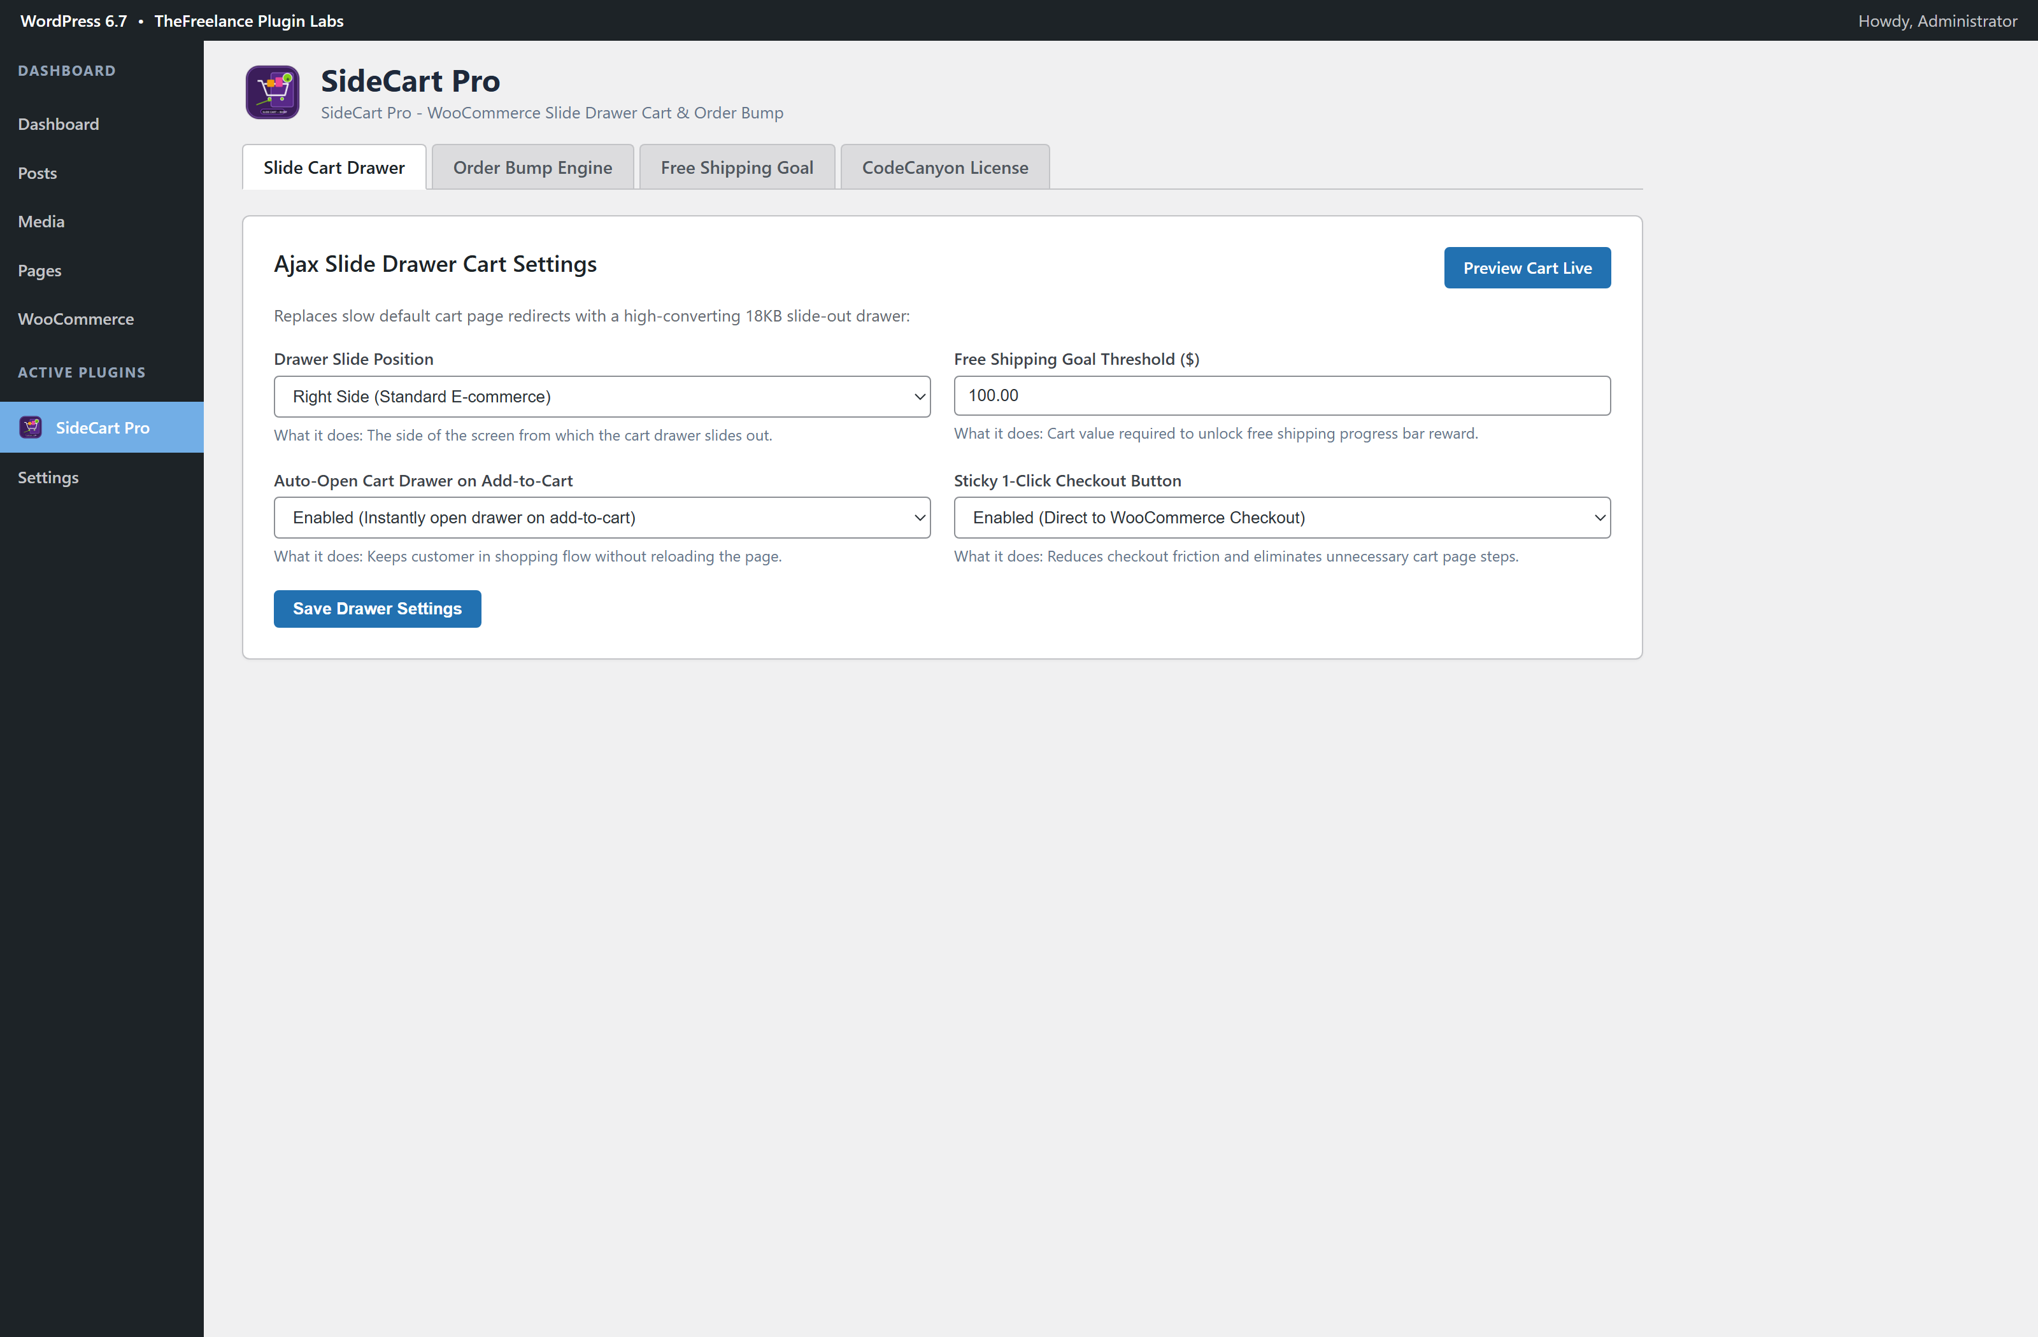Image resolution: width=2038 pixels, height=1337 pixels.
Task: Expand the Sticky 1-Click Checkout Button dropdown
Action: click(1282, 518)
